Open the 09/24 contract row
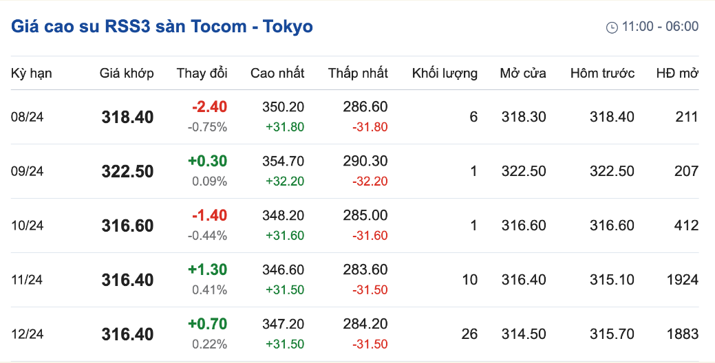 pos(355,171)
